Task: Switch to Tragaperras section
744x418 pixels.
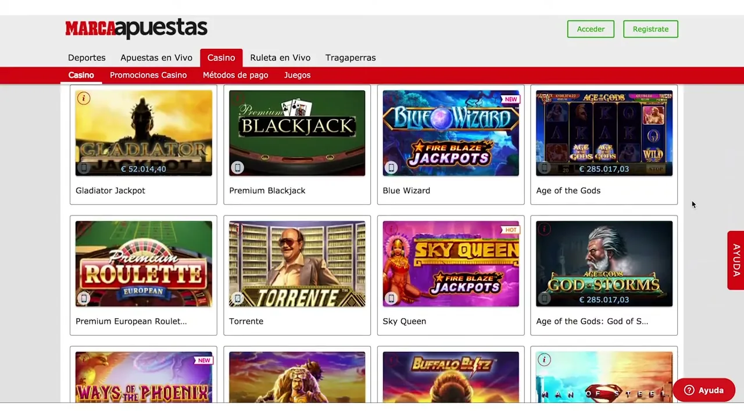Action: pos(350,57)
